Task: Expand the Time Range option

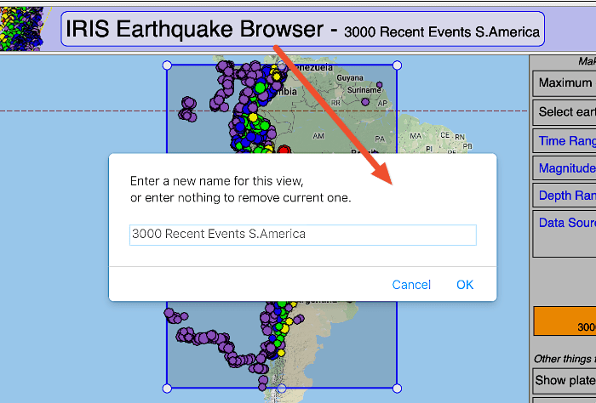Action: (x=566, y=141)
